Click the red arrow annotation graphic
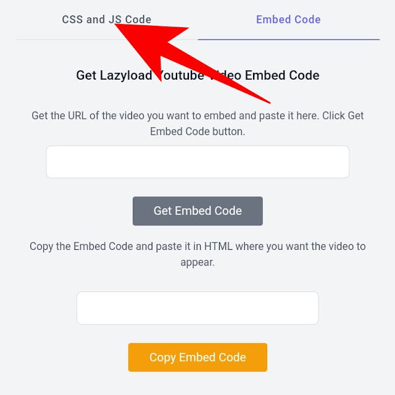 click(x=192, y=63)
